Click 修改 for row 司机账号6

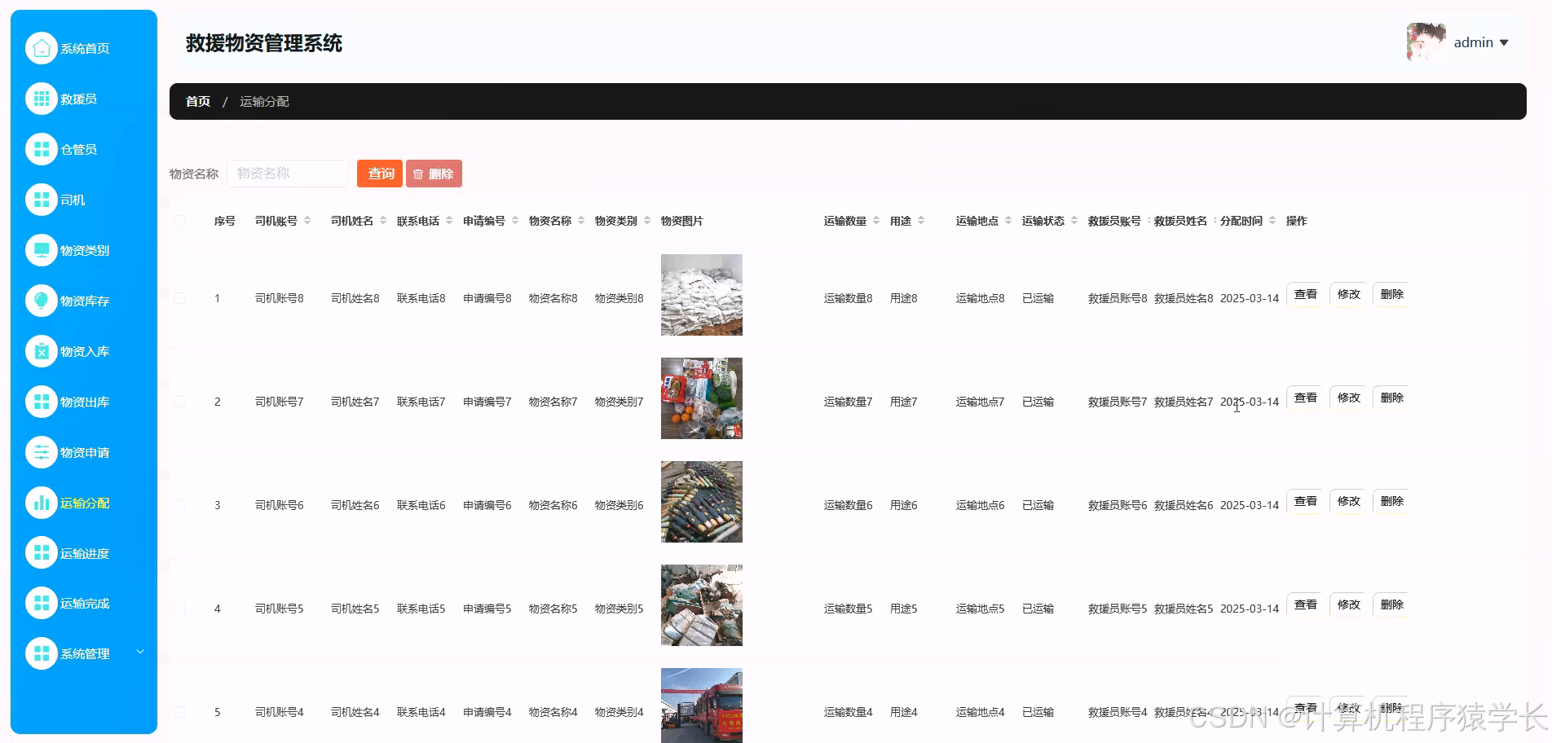(x=1348, y=501)
